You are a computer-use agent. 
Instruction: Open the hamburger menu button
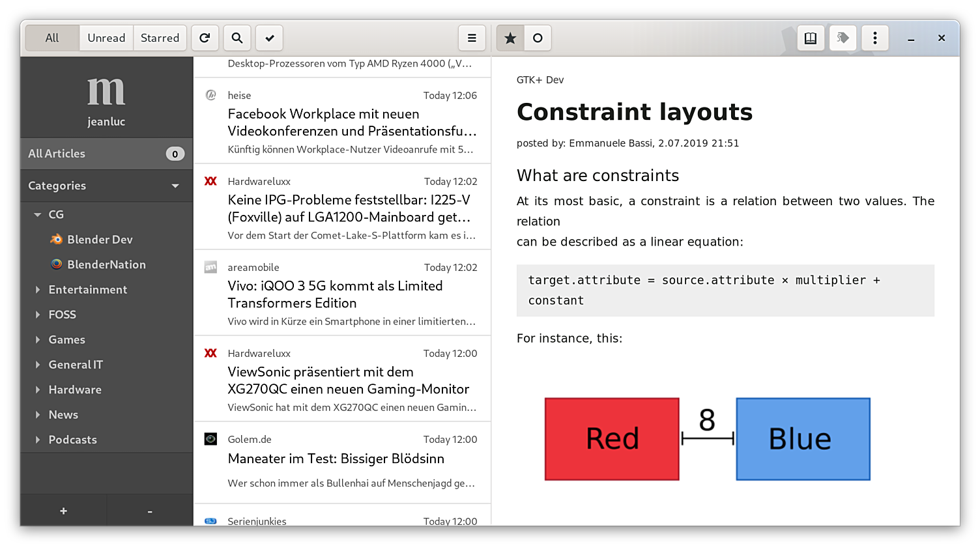[x=472, y=38]
